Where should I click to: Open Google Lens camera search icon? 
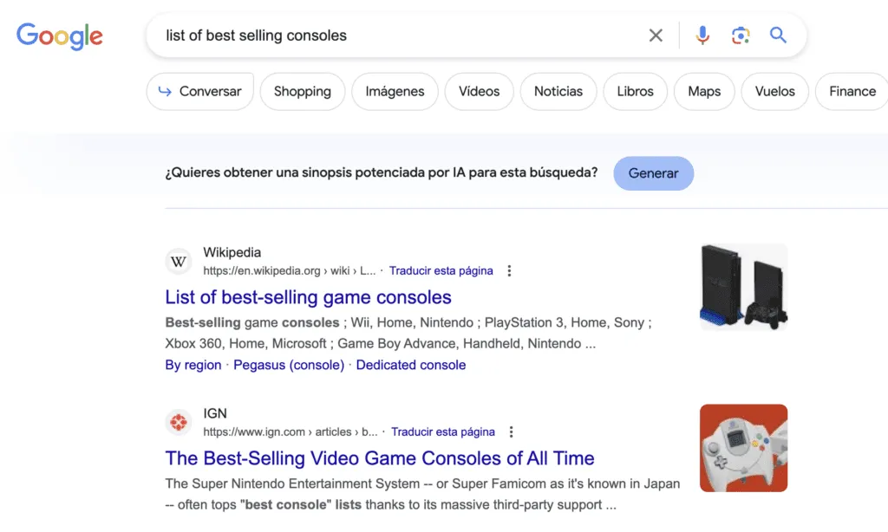pyautogui.click(x=741, y=35)
